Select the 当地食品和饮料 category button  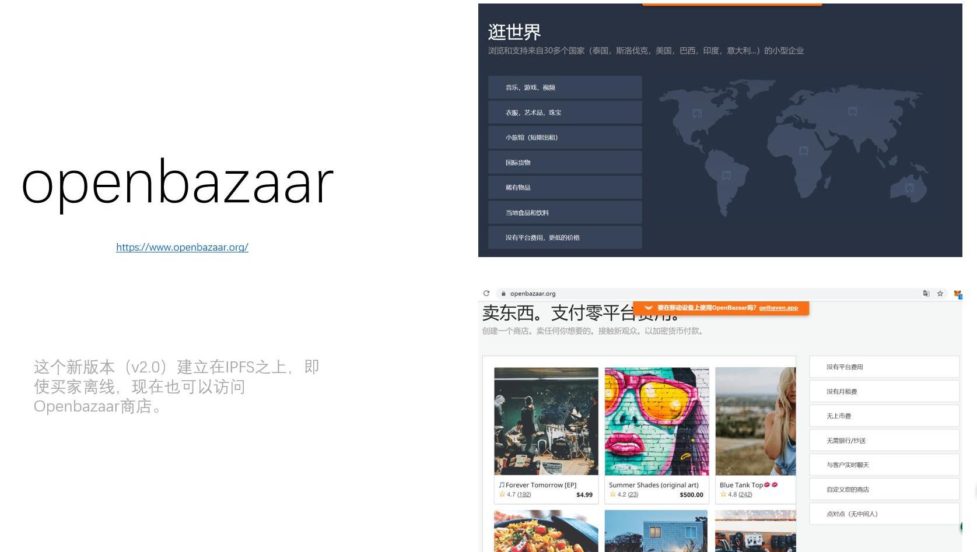pyautogui.click(x=565, y=213)
